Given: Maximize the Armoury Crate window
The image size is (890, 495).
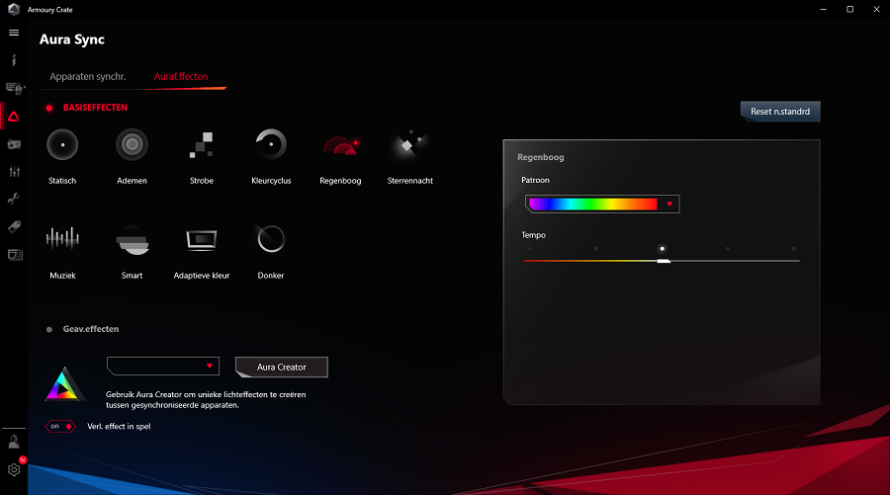Looking at the screenshot, I should (x=849, y=9).
